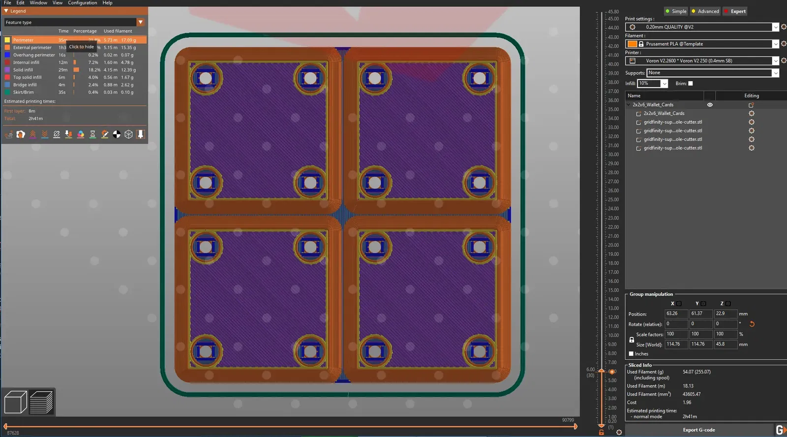Screen dimensions: 787x437
Task: Toggle center of gravity black-white circle icon
Action: click(117, 135)
